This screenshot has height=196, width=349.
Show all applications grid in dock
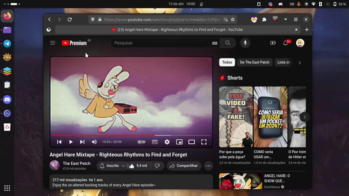(7, 188)
